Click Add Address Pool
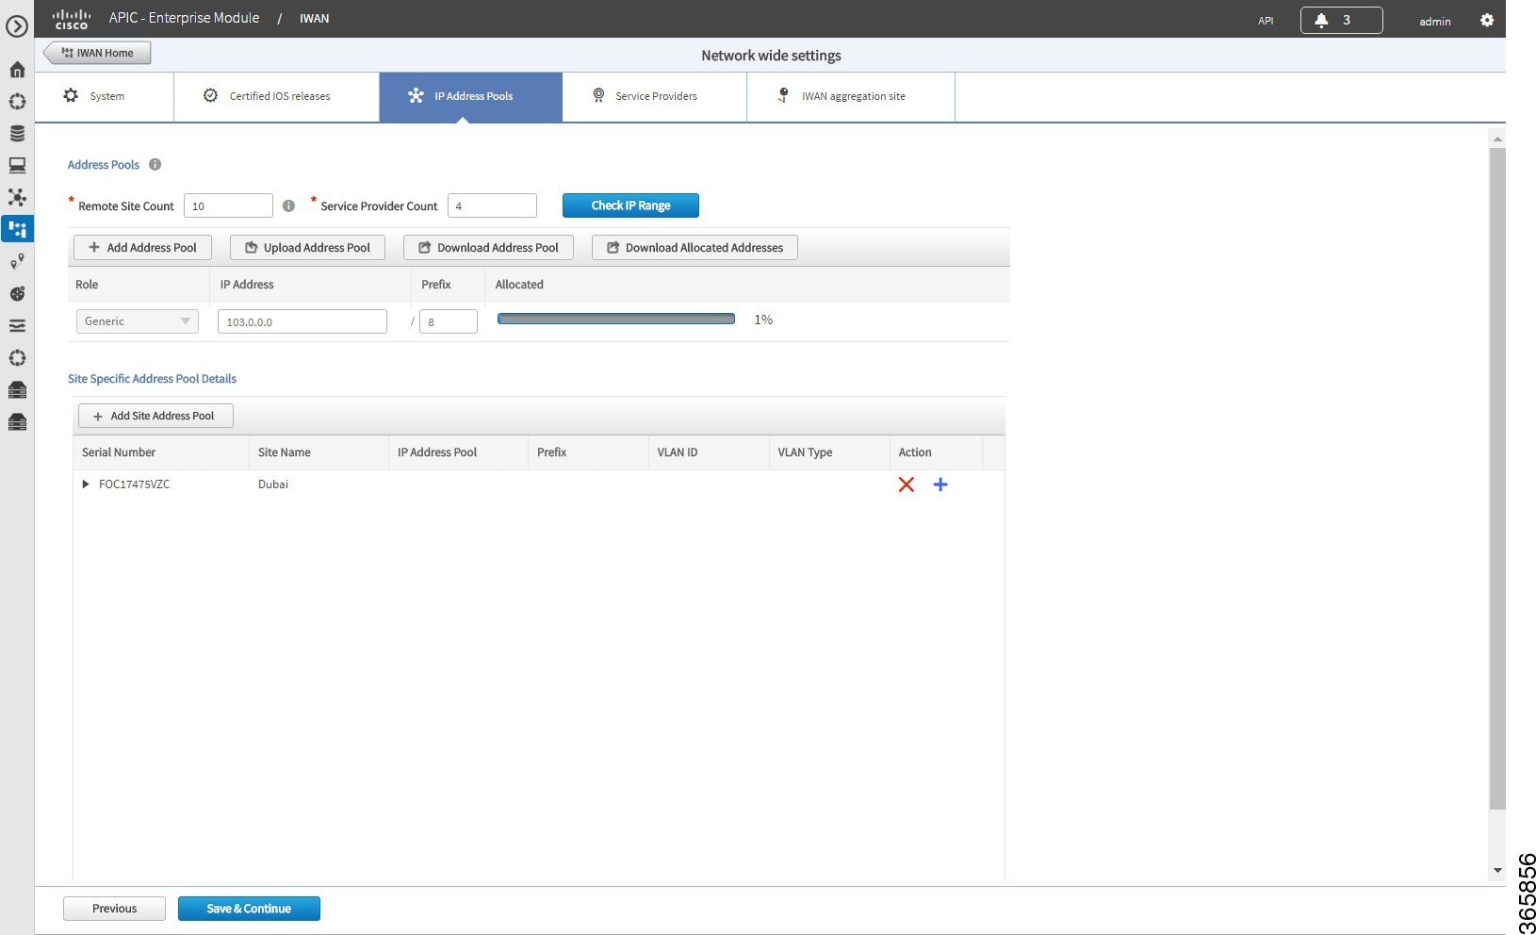 [x=142, y=248]
